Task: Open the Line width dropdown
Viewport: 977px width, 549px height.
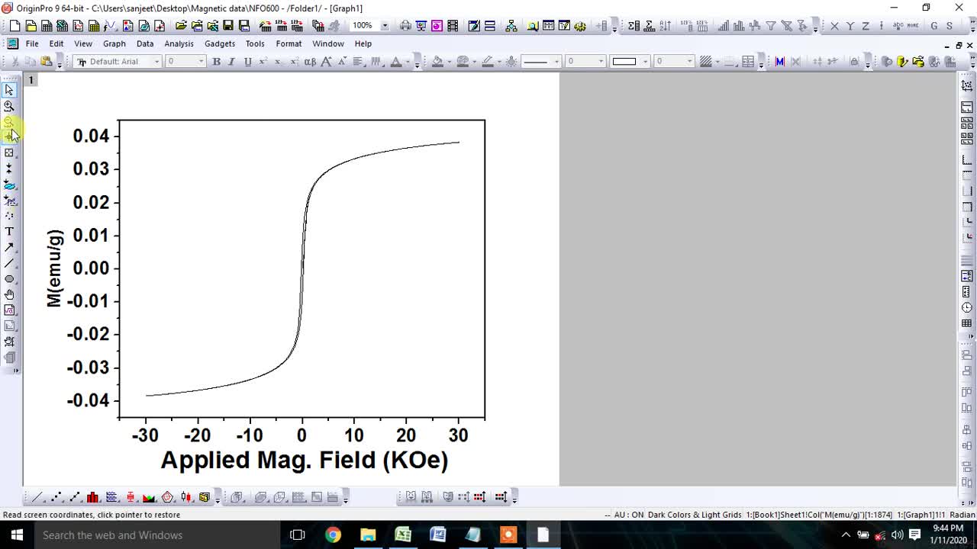Action: [601, 62]
